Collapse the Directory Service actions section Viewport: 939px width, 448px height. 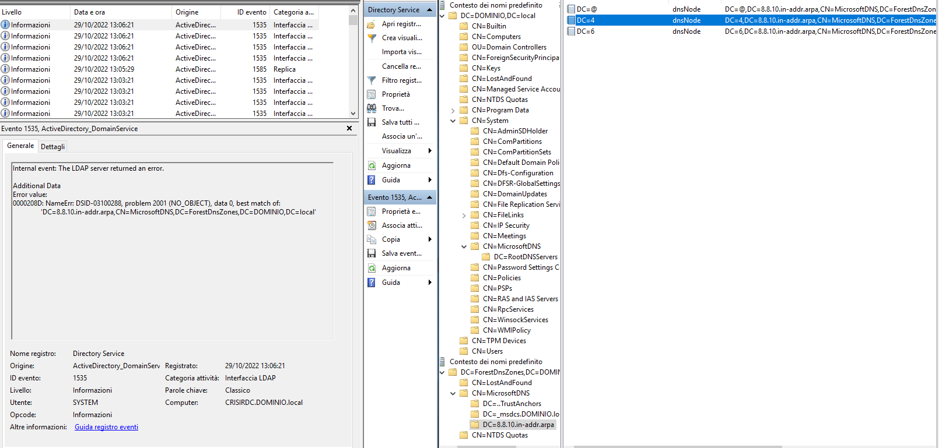click(430, 10)
